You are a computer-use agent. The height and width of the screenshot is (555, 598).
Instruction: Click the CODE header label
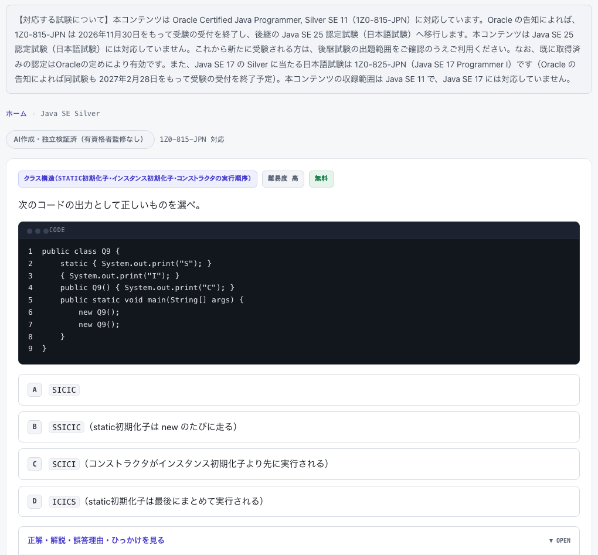57,230
